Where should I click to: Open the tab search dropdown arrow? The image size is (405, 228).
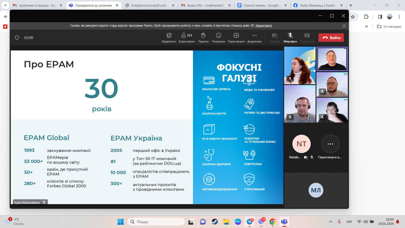(5, 5)
